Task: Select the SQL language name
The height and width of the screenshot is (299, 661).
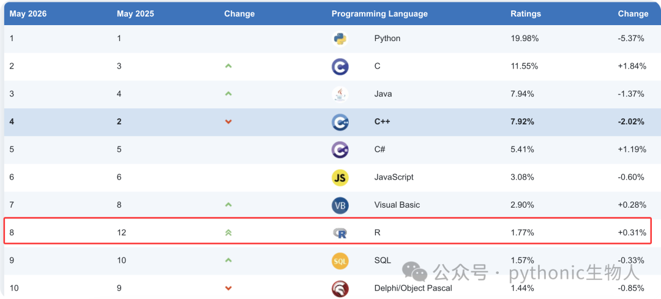Action: [x=383, y=260]
